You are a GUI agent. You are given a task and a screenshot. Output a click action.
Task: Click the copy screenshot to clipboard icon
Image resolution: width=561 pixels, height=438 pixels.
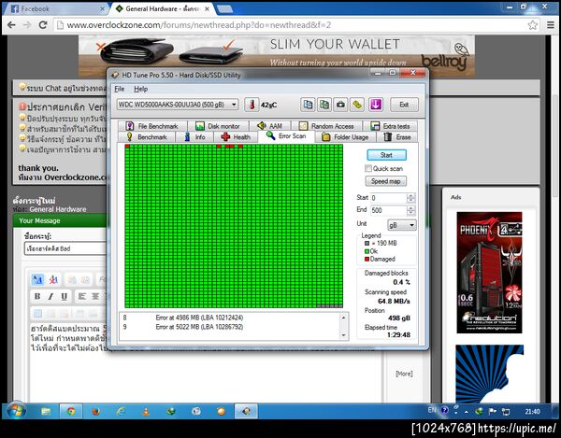(x=324, y=105)
